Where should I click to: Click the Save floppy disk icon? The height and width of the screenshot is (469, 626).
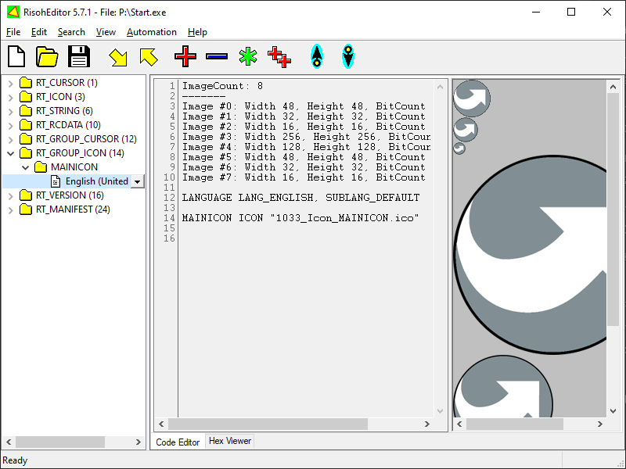click(x=79, y=56)
